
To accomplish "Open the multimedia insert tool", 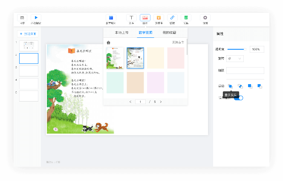I will coord(159,18).
